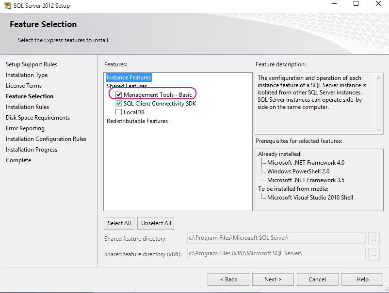Proceed with the Next button
The width and height of the screenshot is (389, 293).
273,279
